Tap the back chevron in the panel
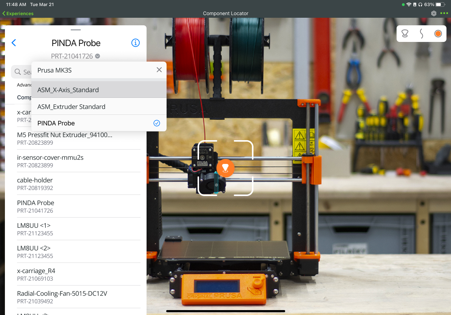The width and height of the screenshot is (451, 315). point(14,43)
